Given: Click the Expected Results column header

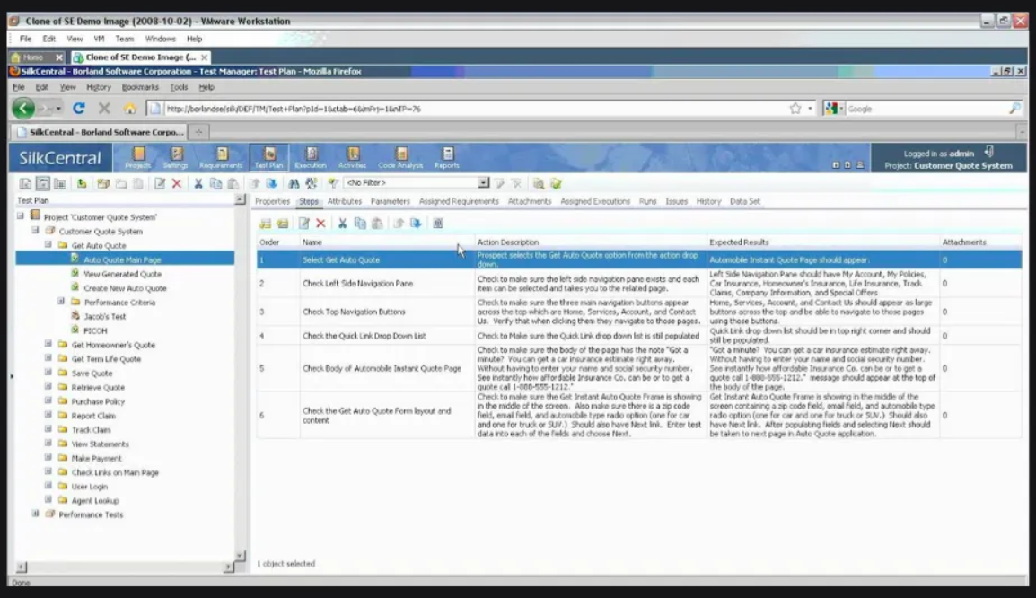Looking at the screenshot, I should pyautogui.click(x=739, y=242).
